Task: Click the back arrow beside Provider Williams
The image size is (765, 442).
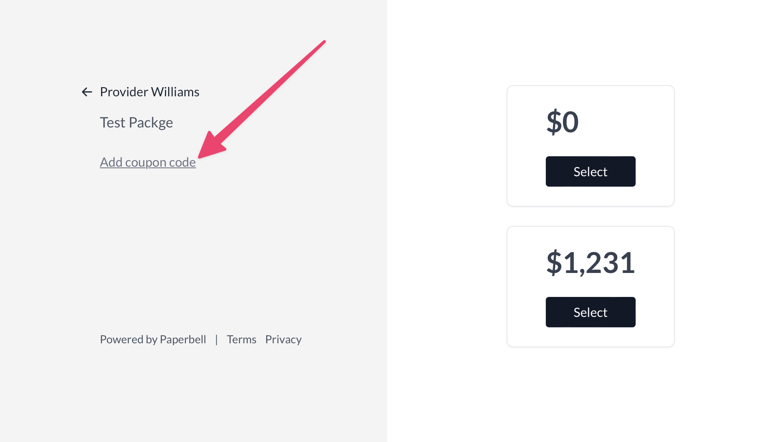Action: pyautogui.click(x=87, y=92)
